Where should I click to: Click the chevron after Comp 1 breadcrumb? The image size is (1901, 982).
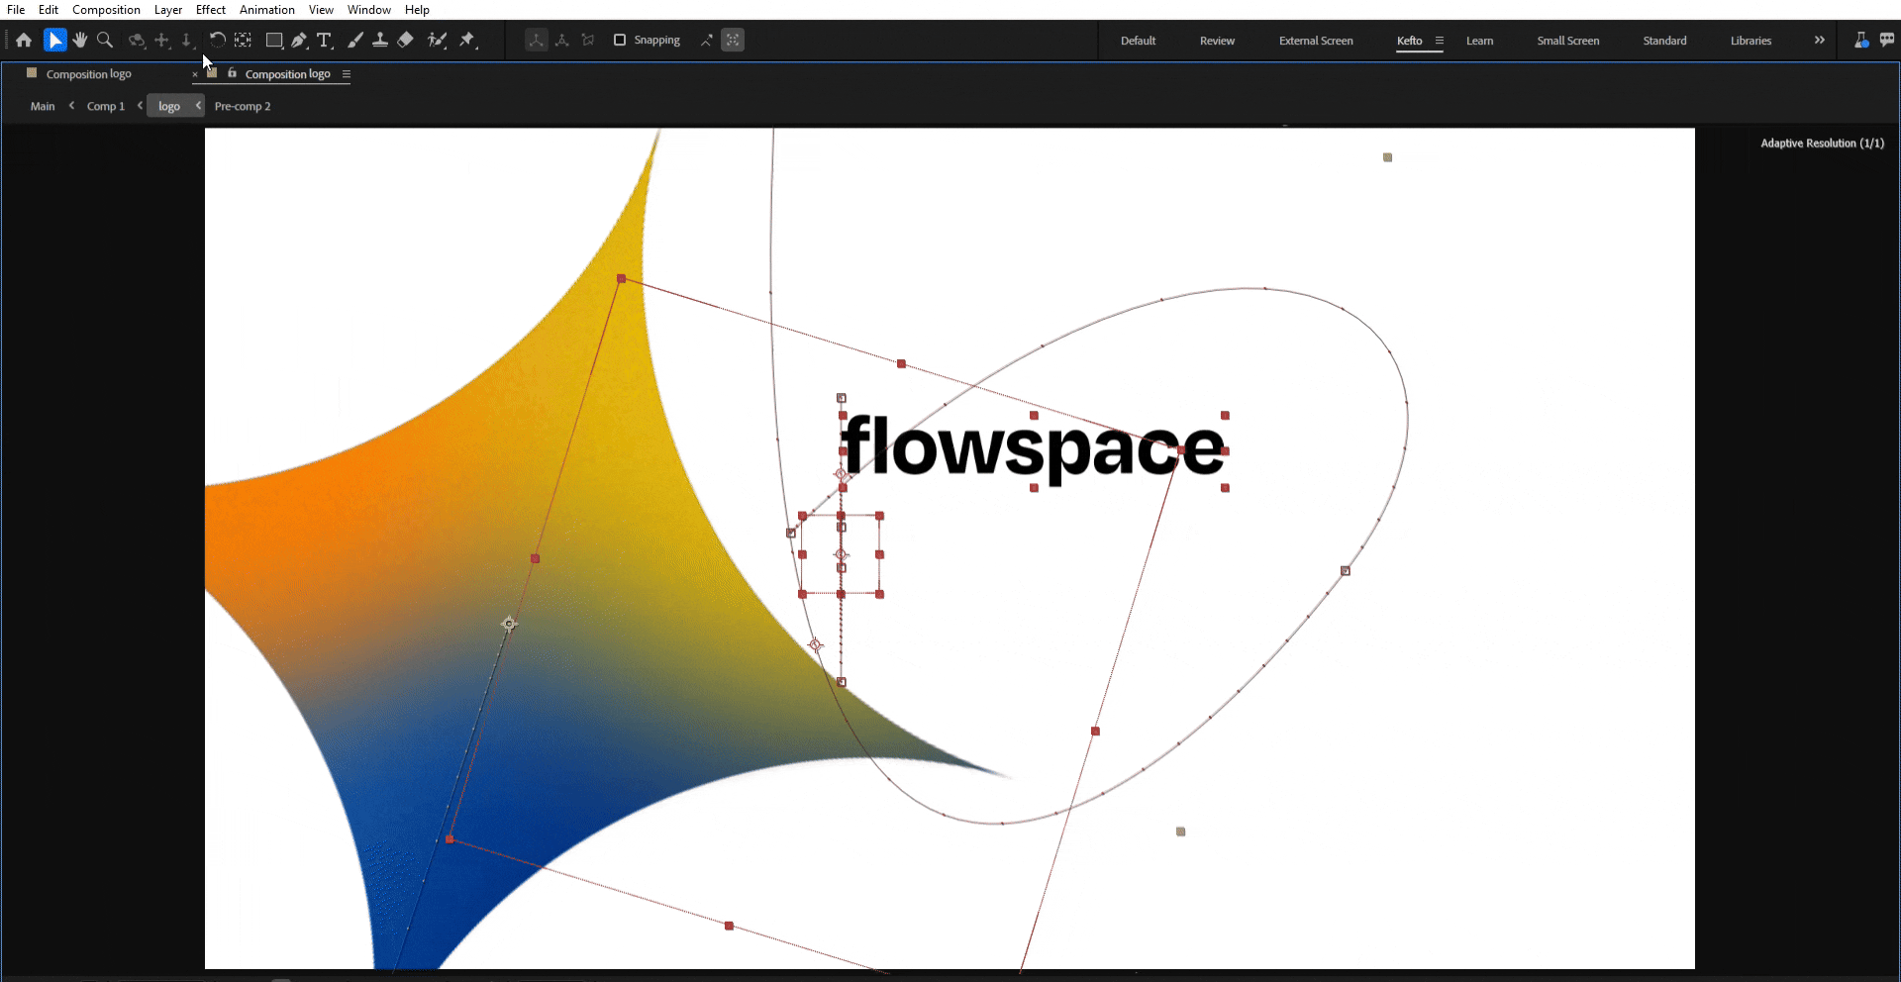(140, 106)
